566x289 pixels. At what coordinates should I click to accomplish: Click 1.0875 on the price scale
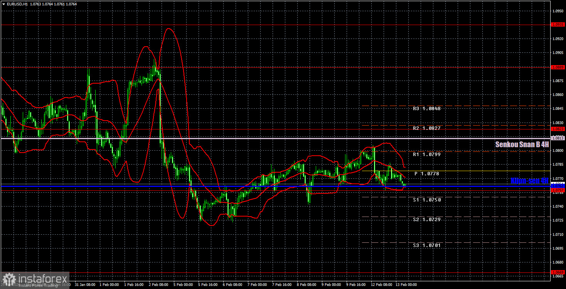(x=558, y=81)
